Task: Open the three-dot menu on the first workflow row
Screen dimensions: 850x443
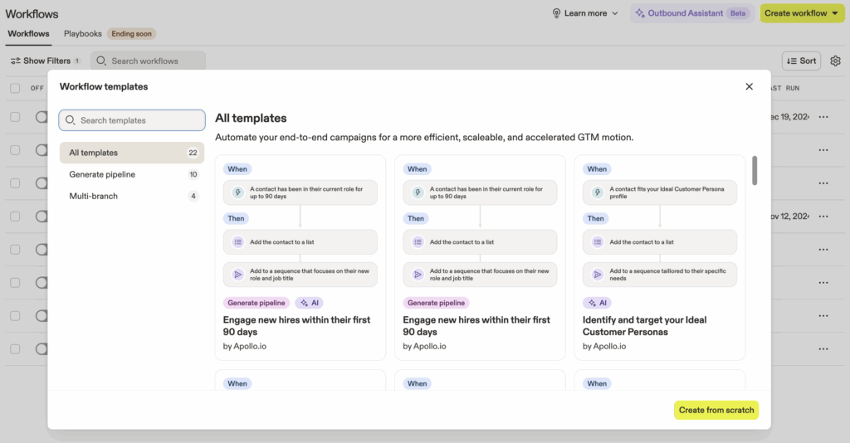Action: (823, 117)
